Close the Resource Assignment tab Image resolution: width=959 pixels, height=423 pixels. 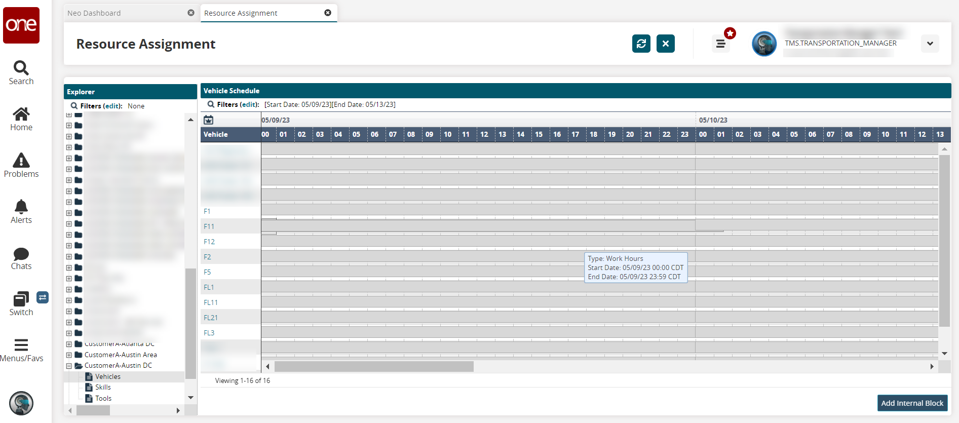click(x=328, y=13)
